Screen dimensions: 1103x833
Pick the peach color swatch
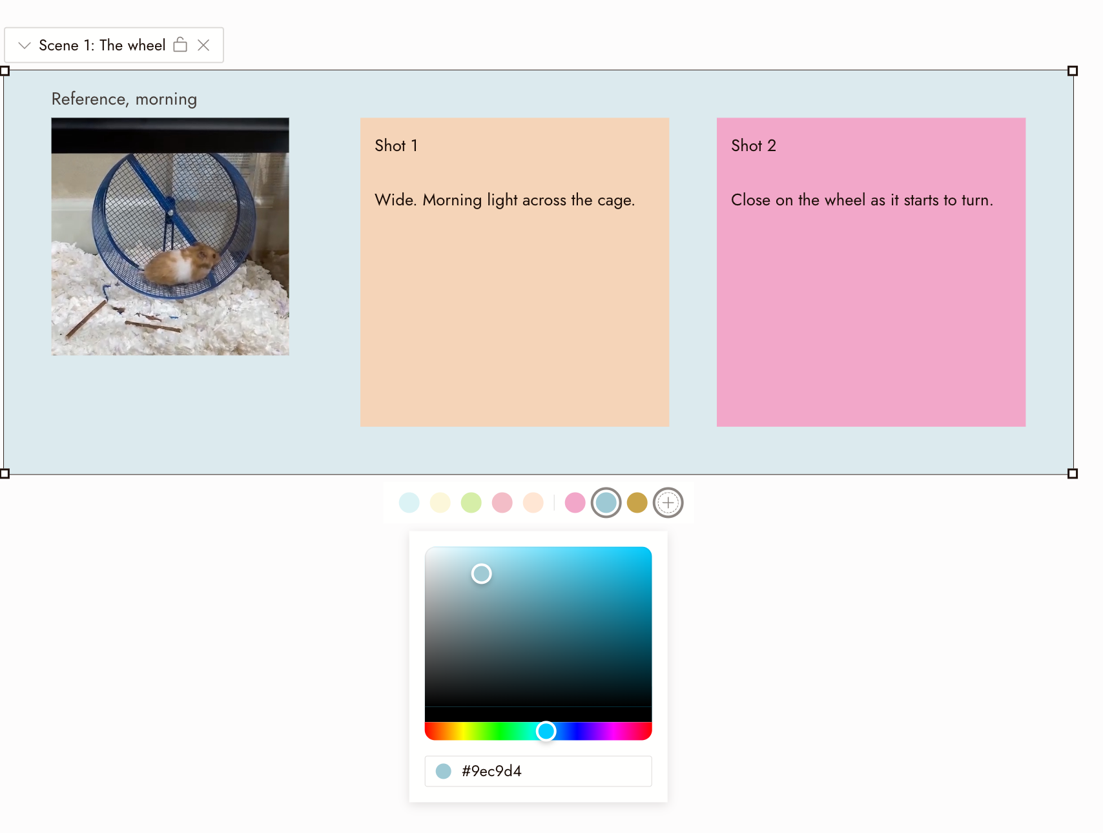click(533, 502)
